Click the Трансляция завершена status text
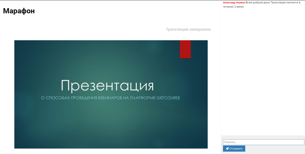Viewport: 305px width, 154px height. (x=188, y=29)
